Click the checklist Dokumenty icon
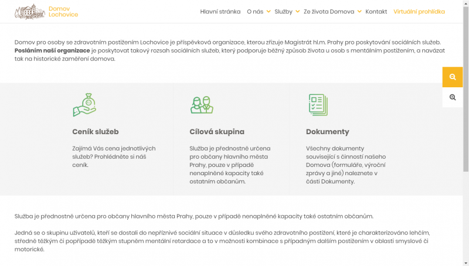 tap(318, 105)
